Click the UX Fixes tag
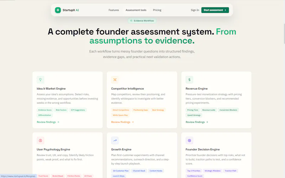 88,176
